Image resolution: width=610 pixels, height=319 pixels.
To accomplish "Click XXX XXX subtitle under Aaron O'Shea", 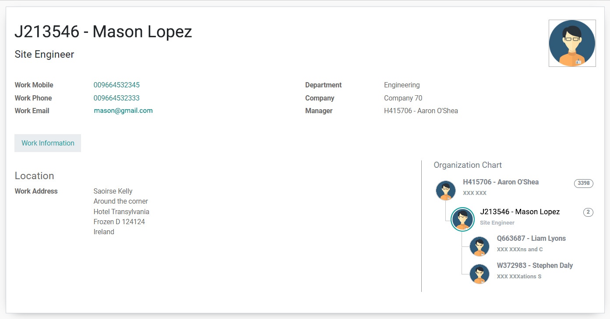I will (x=475, y=193).
